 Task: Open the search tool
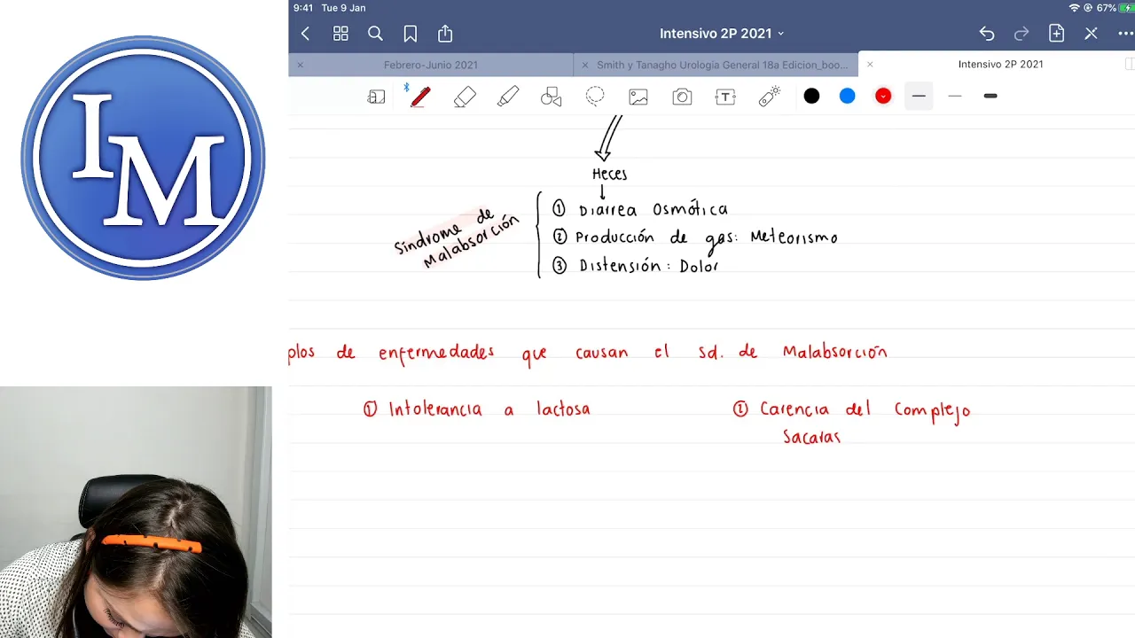pos(375,34)
